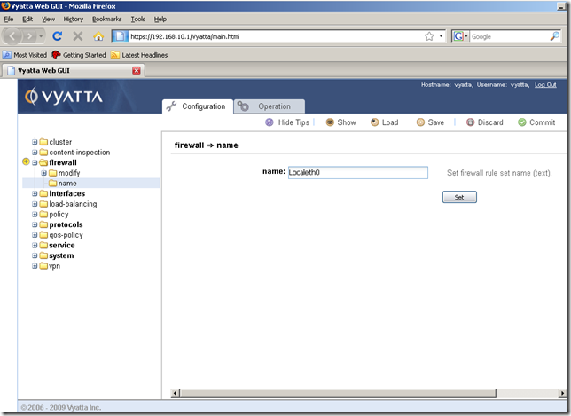571x416 pixels.
Task: Reload the page with Firefox refresh icon
Action: tap(58, 36)
